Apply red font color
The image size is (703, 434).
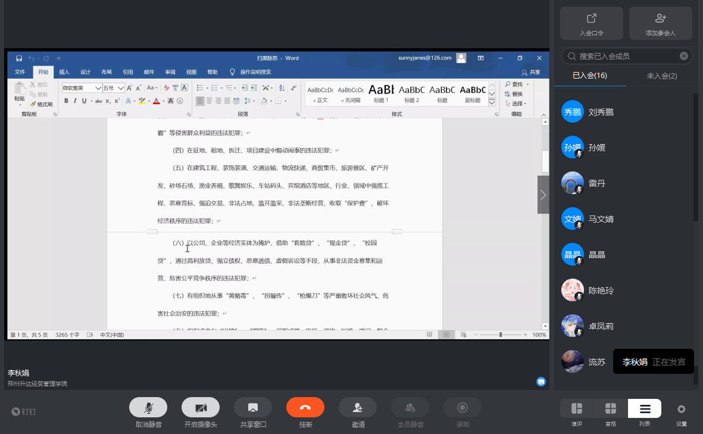(156, 101)
